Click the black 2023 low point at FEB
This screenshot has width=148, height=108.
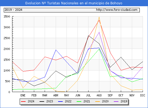click(34, 86)
